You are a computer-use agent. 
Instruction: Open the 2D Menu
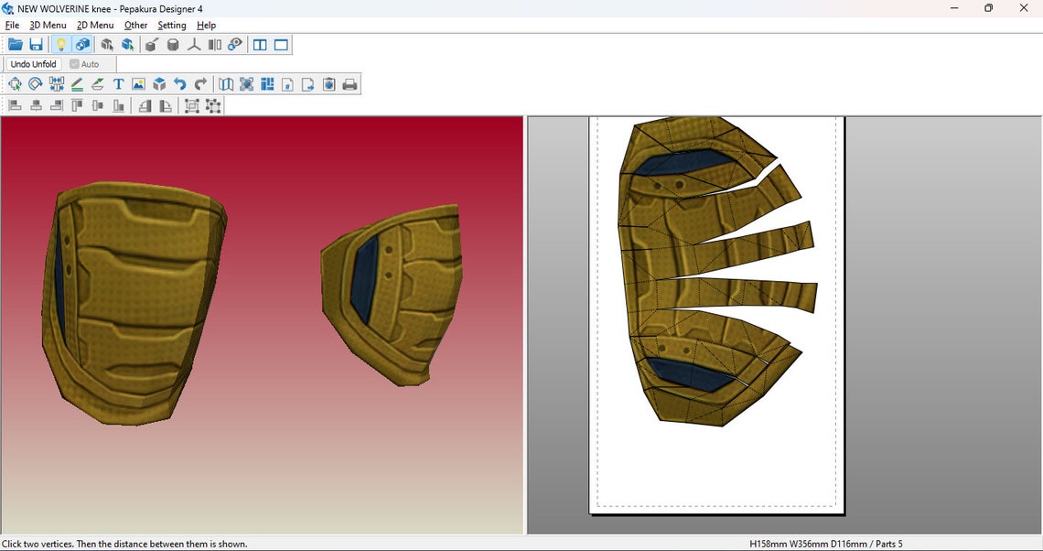pyautogui.click(x=94, y=25)
